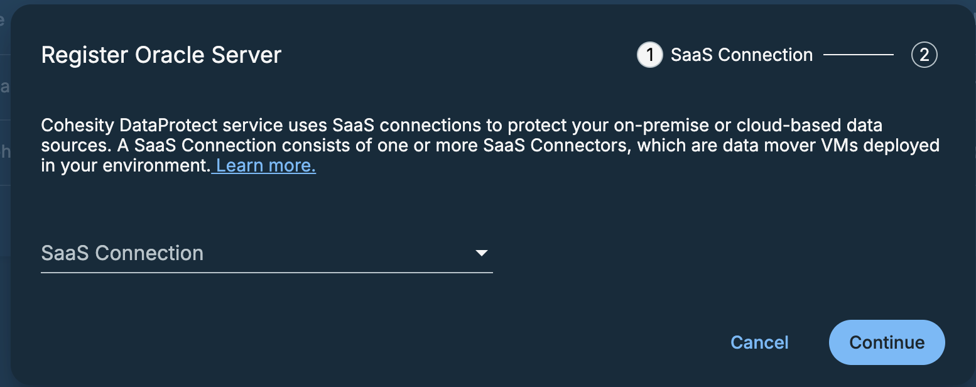The width and height of the screenshot is (976, 387).
Task: Select the second wizard step indicator
Action: point(924,55)
